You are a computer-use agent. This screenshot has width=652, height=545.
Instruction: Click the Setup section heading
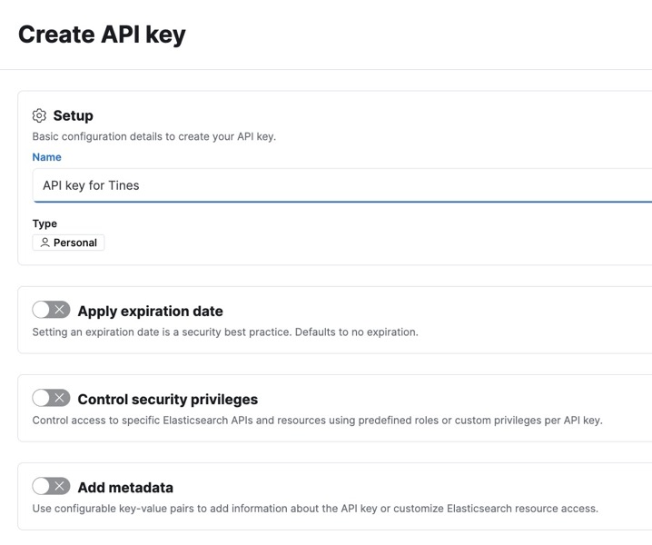(x=73, y=115)
